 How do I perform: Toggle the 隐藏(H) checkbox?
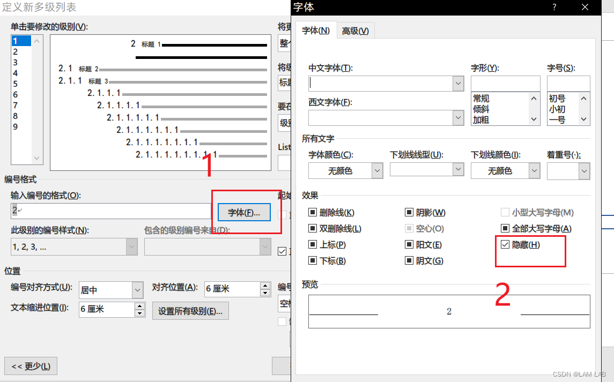click(505, 245)
